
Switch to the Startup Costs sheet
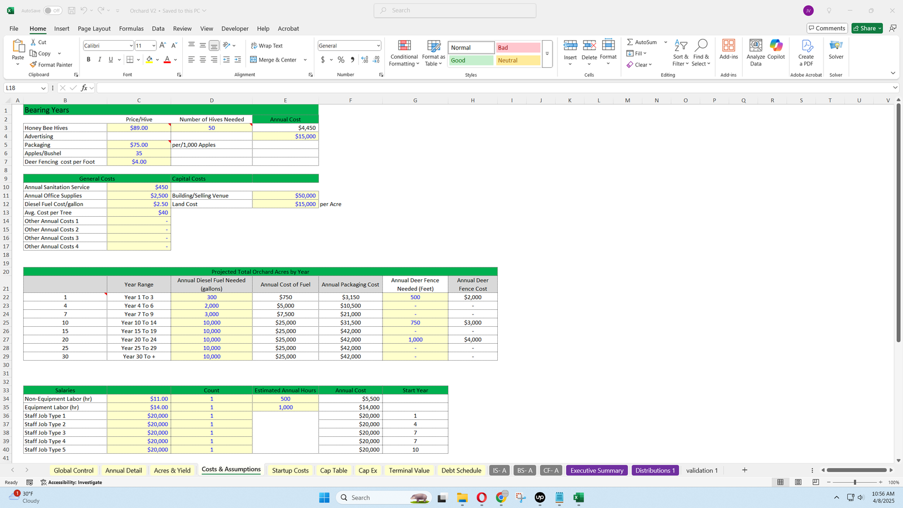point(290,470)
